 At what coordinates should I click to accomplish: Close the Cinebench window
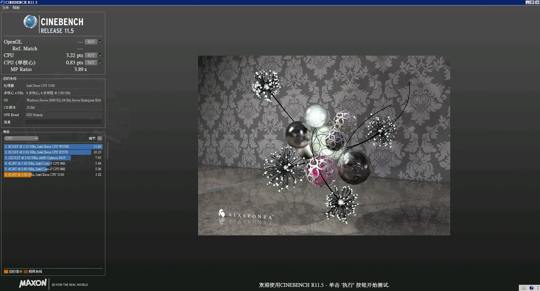(537, 2)
